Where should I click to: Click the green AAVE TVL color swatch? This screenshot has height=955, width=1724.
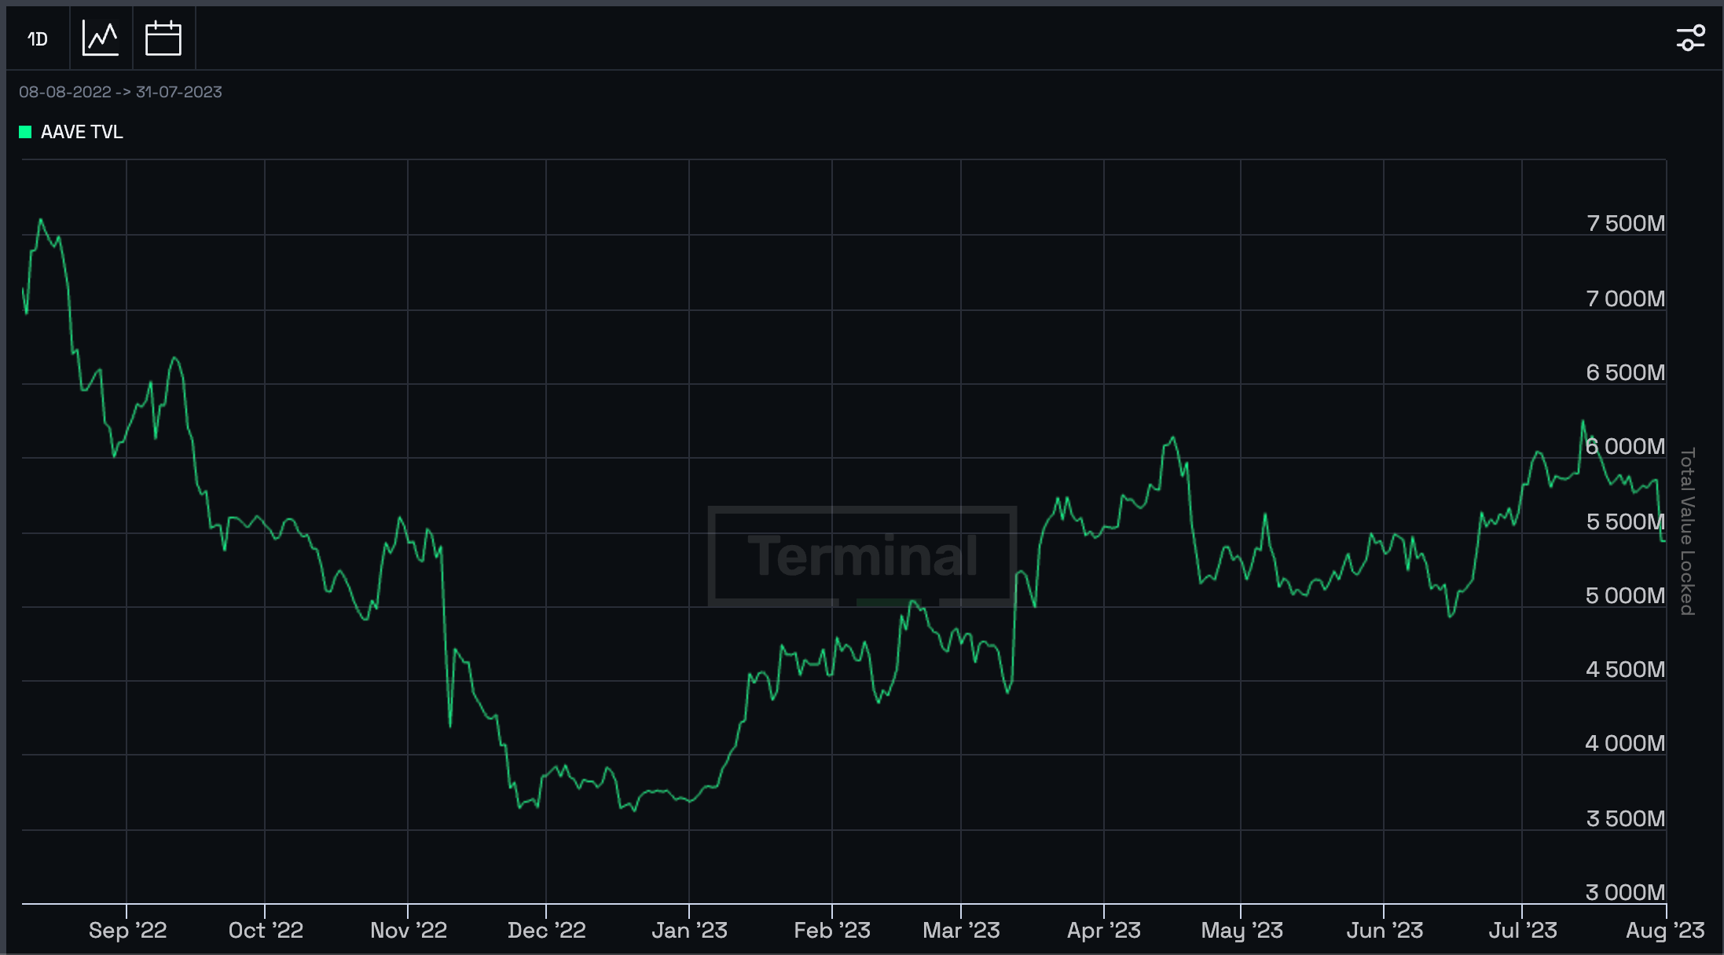(25, 132)
